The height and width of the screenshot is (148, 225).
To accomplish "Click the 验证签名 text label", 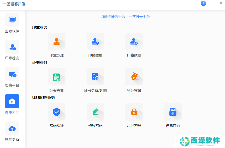I will [x=134, y=90].
